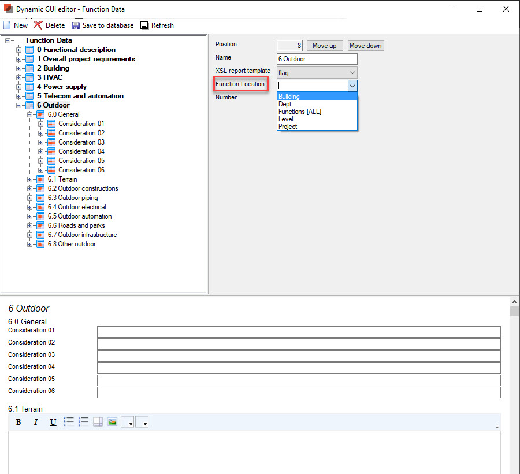This screenshot has width=520, height=474.
Task: Click the numbered list icon
Action: (x=83, y=422)
